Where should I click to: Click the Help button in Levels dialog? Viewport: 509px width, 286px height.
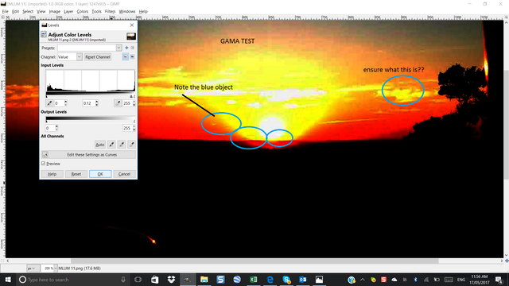point(52,174)
